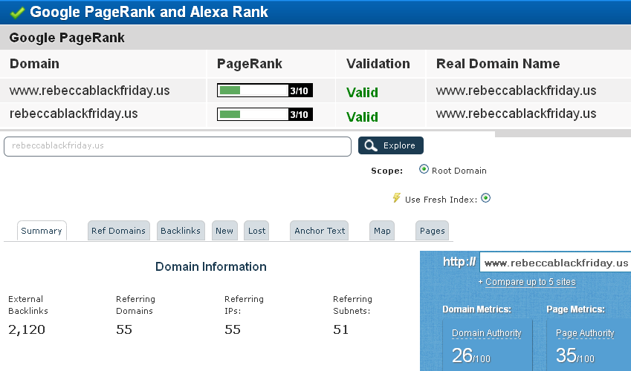Open the Backlinks tab
The height and width of the screenshot is (371, 631).
coord(181,231)
